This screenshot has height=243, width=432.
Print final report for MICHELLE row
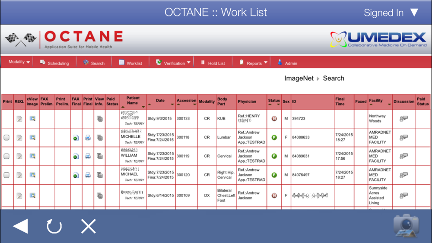pyautogui.click(x=88, y=137)
